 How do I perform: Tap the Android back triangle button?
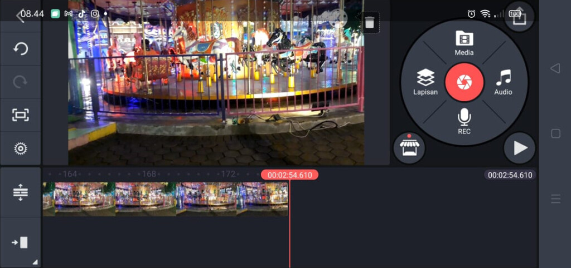click(x=555, y=68)
